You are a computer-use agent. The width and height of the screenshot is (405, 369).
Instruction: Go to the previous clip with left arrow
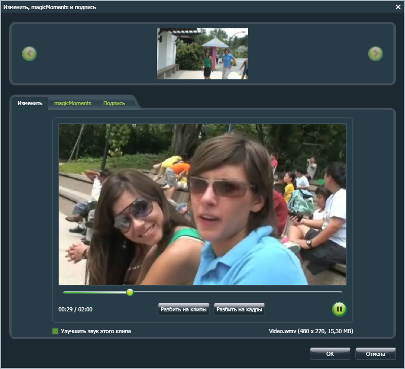(x=29, y=54)
